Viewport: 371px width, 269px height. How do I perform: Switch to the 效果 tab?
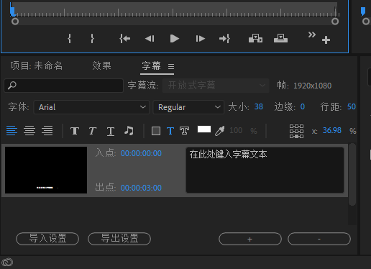pyautogui.click(x=101, y=65)
